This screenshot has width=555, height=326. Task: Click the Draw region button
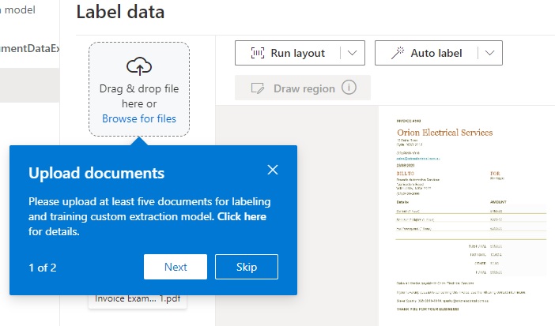(x=303, y=88)
